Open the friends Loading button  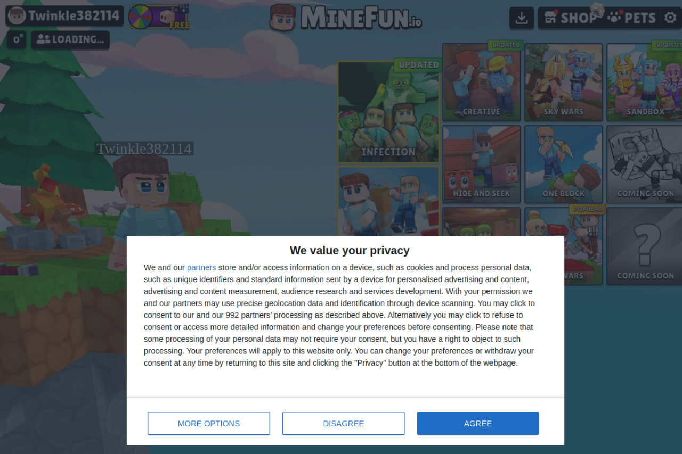70,39
